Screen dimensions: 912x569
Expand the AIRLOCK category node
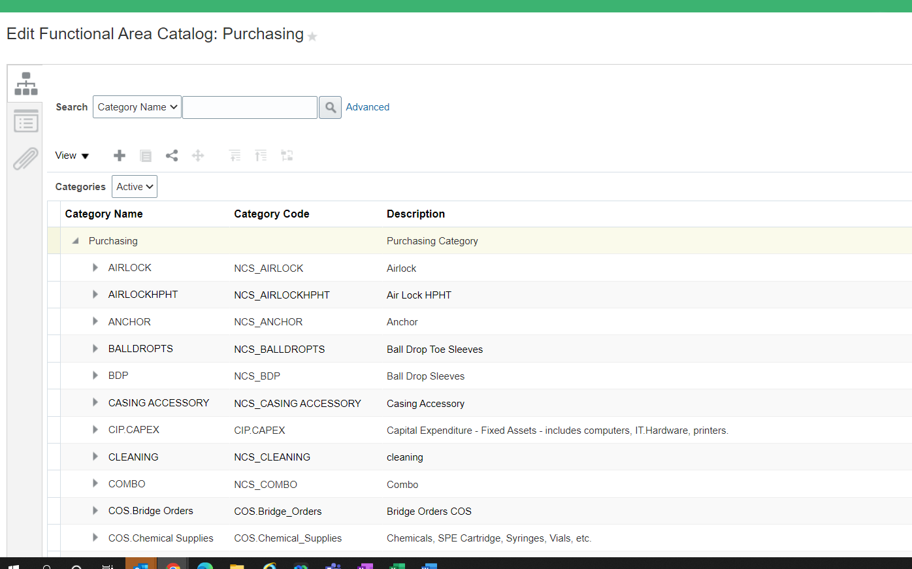click(x=95, y=268)
